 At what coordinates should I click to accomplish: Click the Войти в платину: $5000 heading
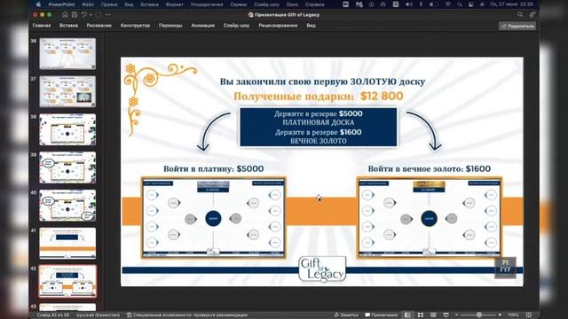[213, 169]
